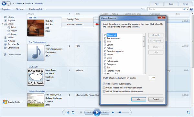194x117 pixels.
Task: Toggle the Contributing artist checkbox
Action: point(105,51)
